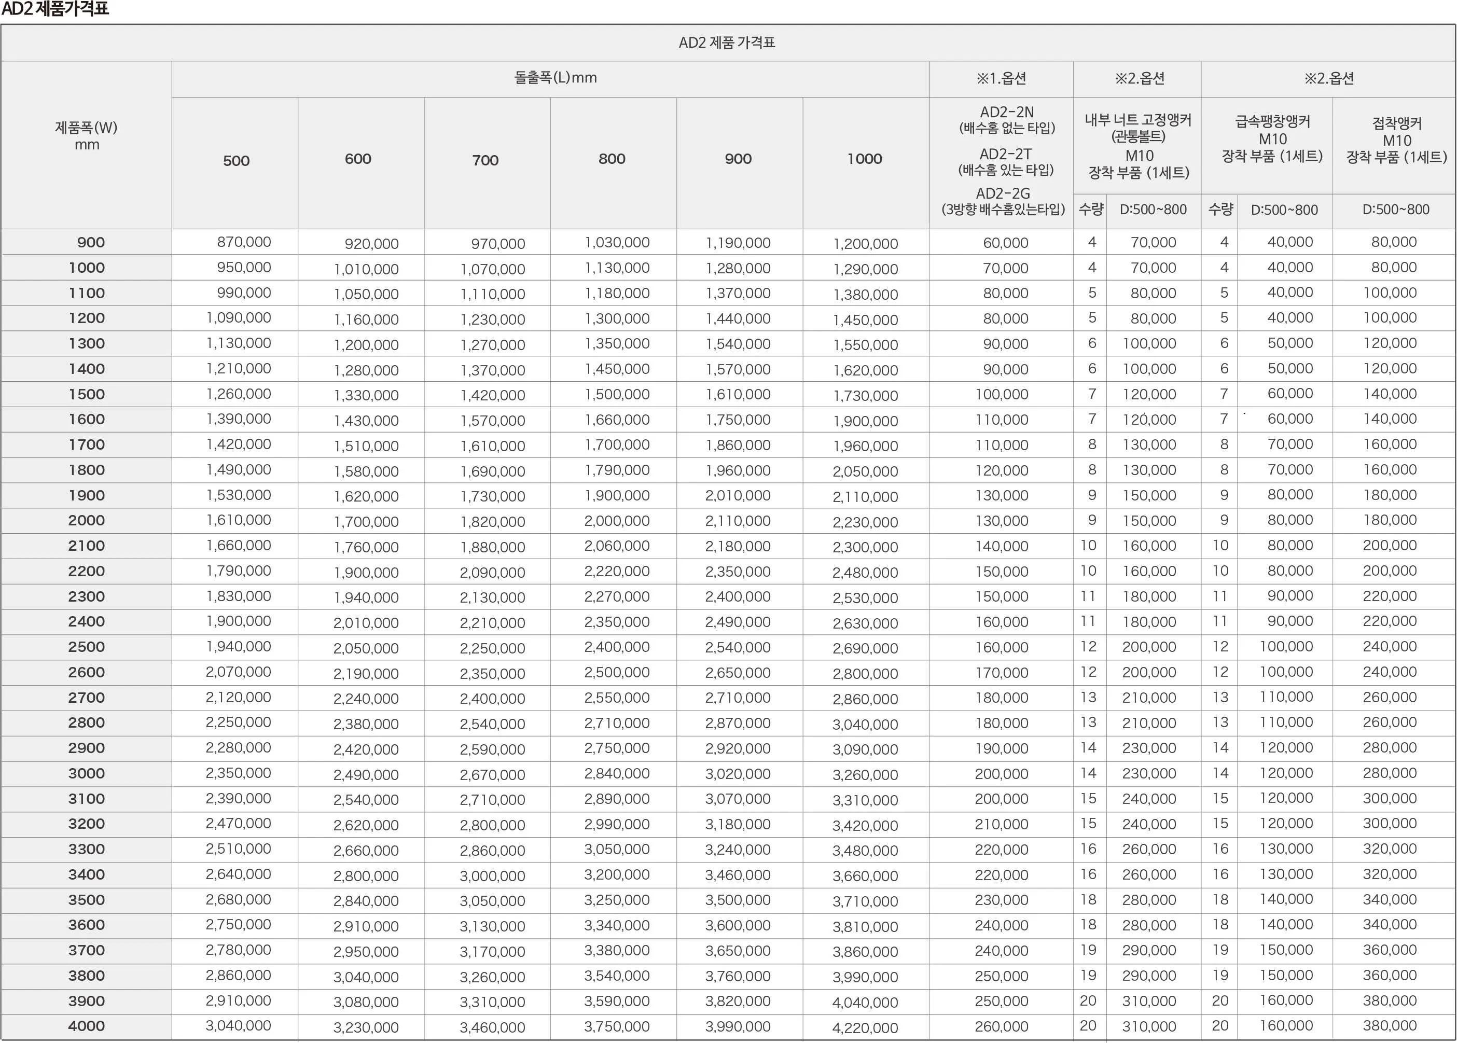Image resolution: width=1457 pixels, height=1043 pixels.
Task: Click price 3,040,000 in row 2800
Action: click(x=866, y=725)
